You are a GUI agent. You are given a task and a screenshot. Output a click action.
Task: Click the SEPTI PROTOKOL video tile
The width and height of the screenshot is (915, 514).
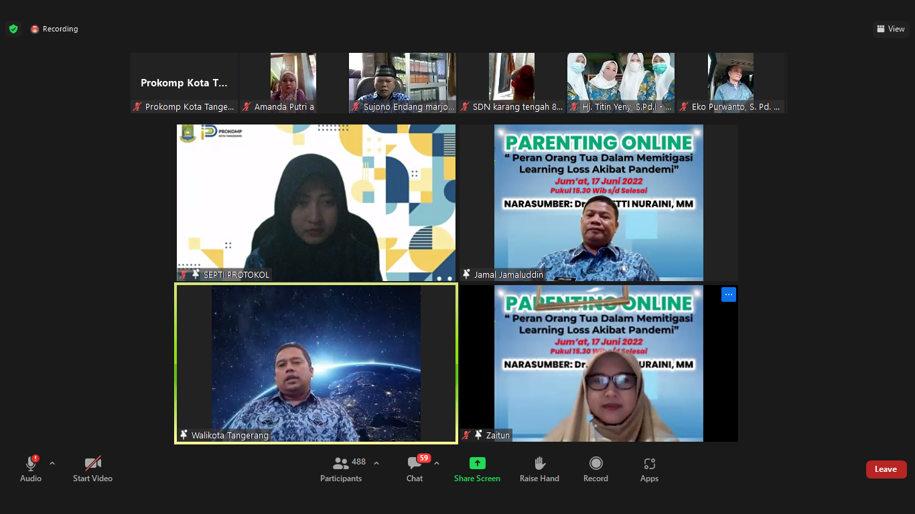tap(316, 202)
